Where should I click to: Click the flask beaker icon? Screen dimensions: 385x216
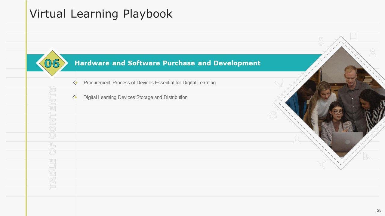pyautogui.click(x=321, y=41)
